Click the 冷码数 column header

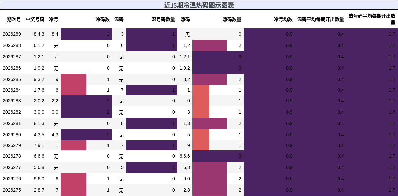103,19
